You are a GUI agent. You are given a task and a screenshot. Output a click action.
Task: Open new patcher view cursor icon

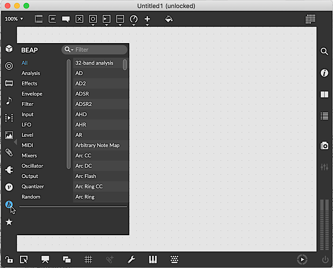coord(24,259)
